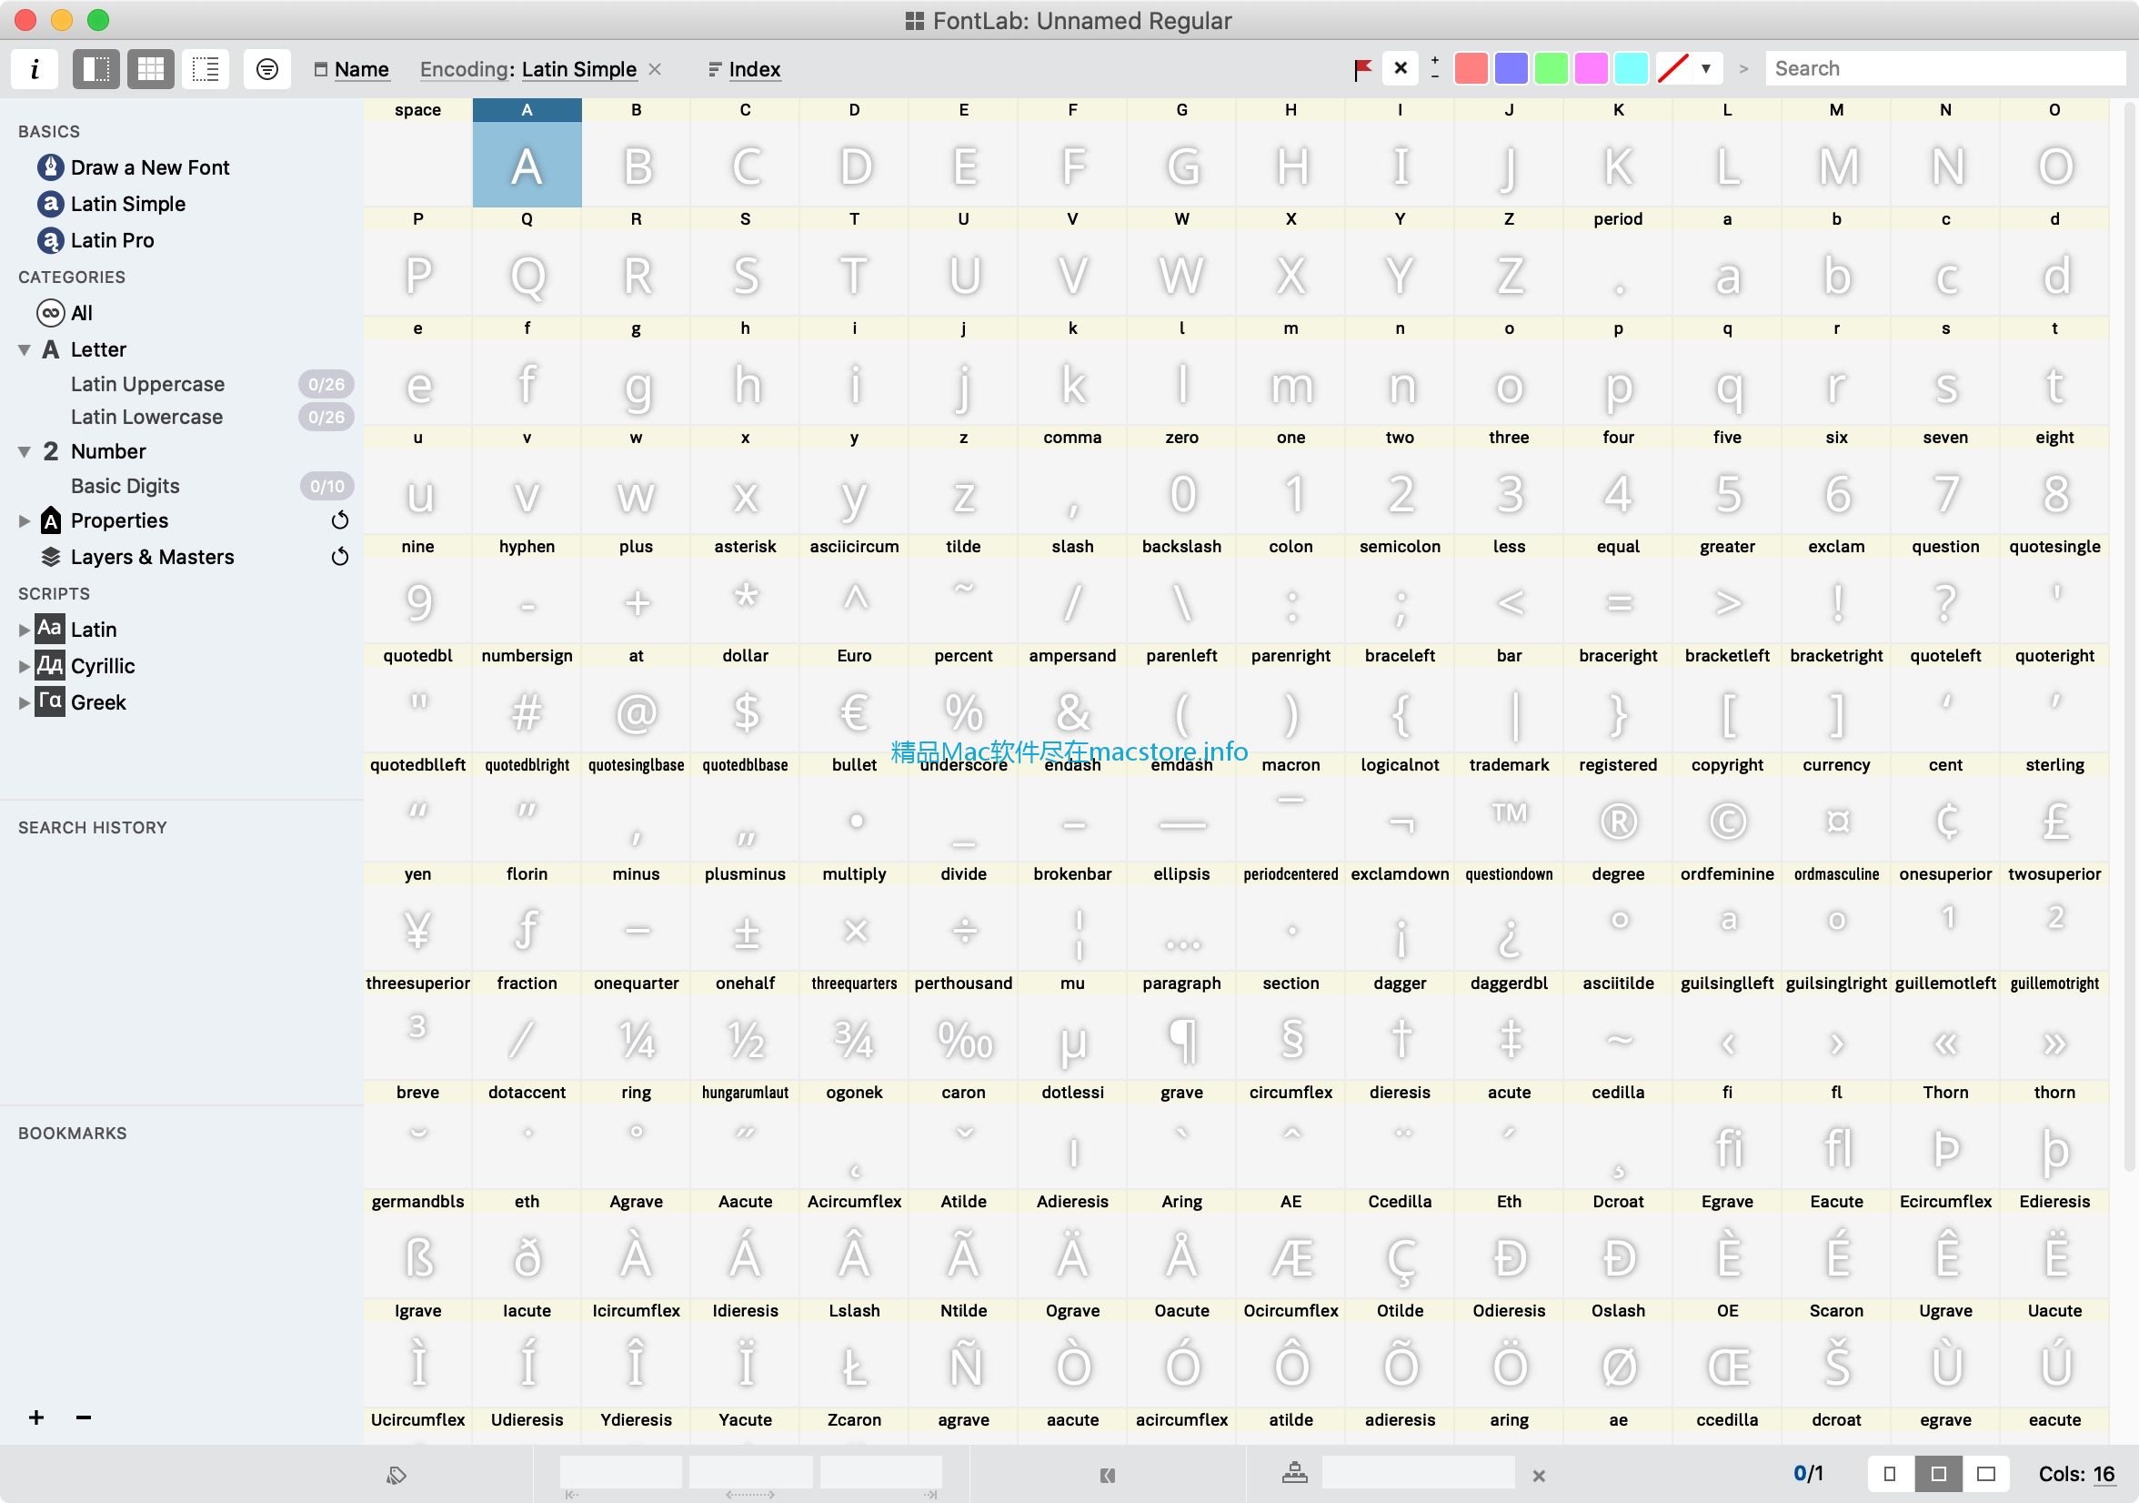Viewport: 2139px width, 1503px height.
Task: Select the cyan color flag swatch
Action: tap(1632, 68)
